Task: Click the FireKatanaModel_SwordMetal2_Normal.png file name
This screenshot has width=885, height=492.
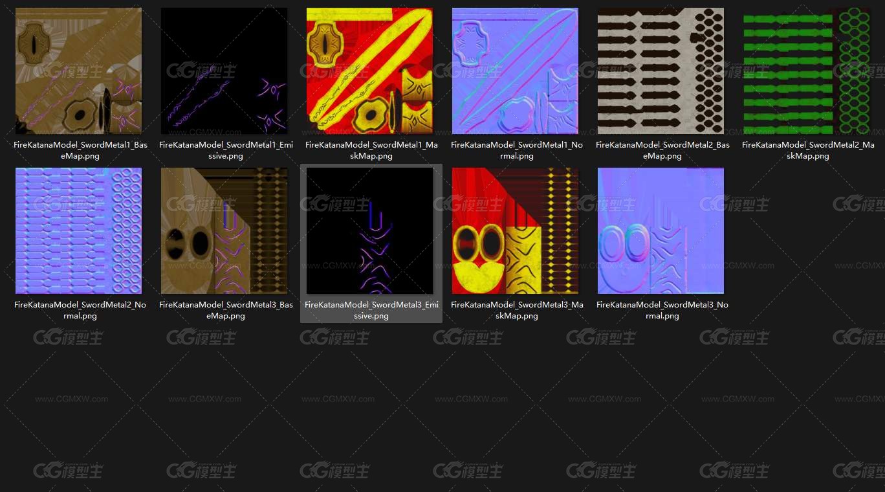Action: click(80, 310)
